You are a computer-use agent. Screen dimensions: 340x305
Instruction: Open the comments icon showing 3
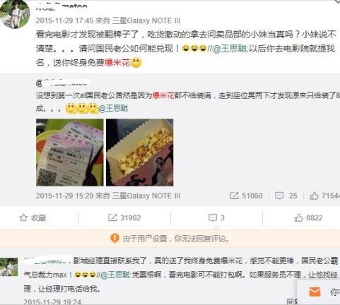coord(213,217)
